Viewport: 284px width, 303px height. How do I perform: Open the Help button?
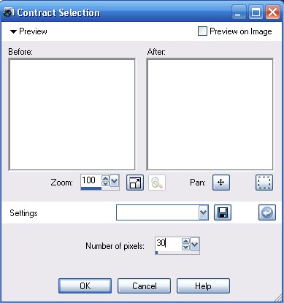[x=203, y=286]
